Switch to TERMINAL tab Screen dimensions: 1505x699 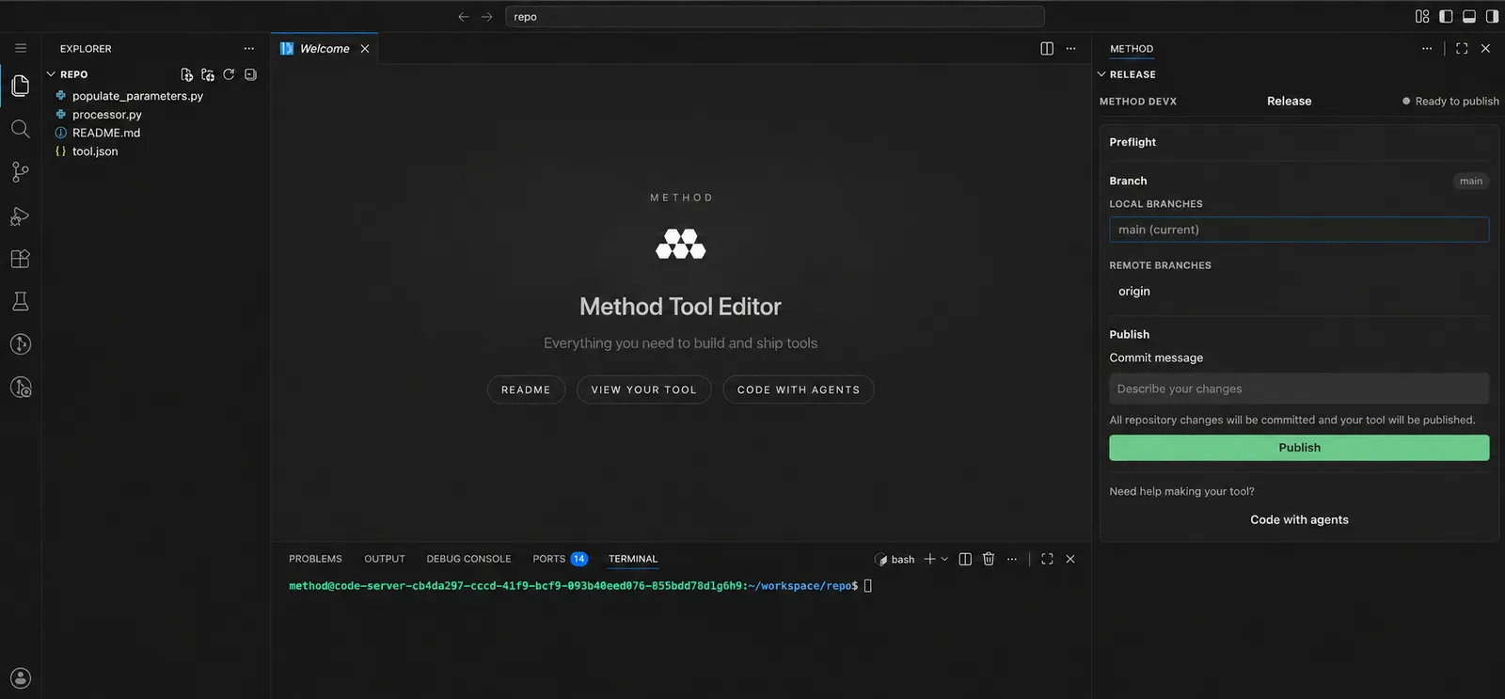coord(633,559)
